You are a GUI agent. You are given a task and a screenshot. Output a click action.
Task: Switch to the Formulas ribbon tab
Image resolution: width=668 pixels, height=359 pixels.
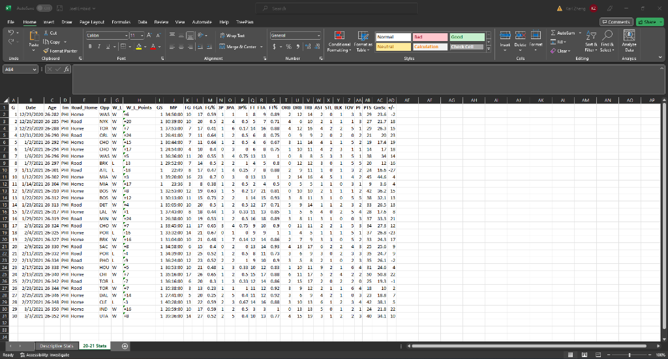121,22
